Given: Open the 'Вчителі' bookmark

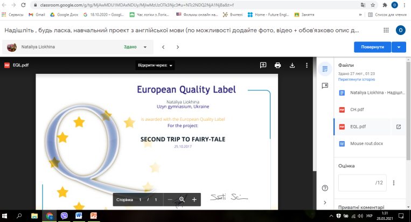Looking at the screenshot, I should coord(233,15).
